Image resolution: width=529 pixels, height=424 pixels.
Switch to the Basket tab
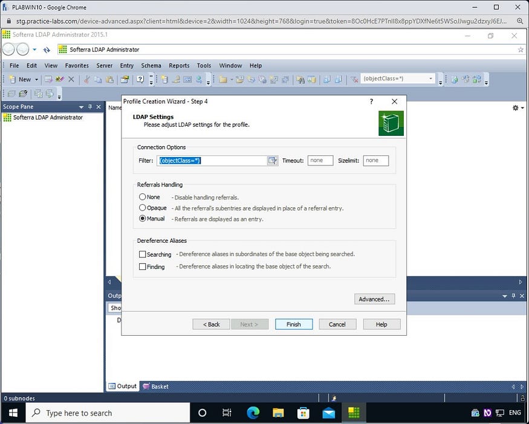point(155,387)
